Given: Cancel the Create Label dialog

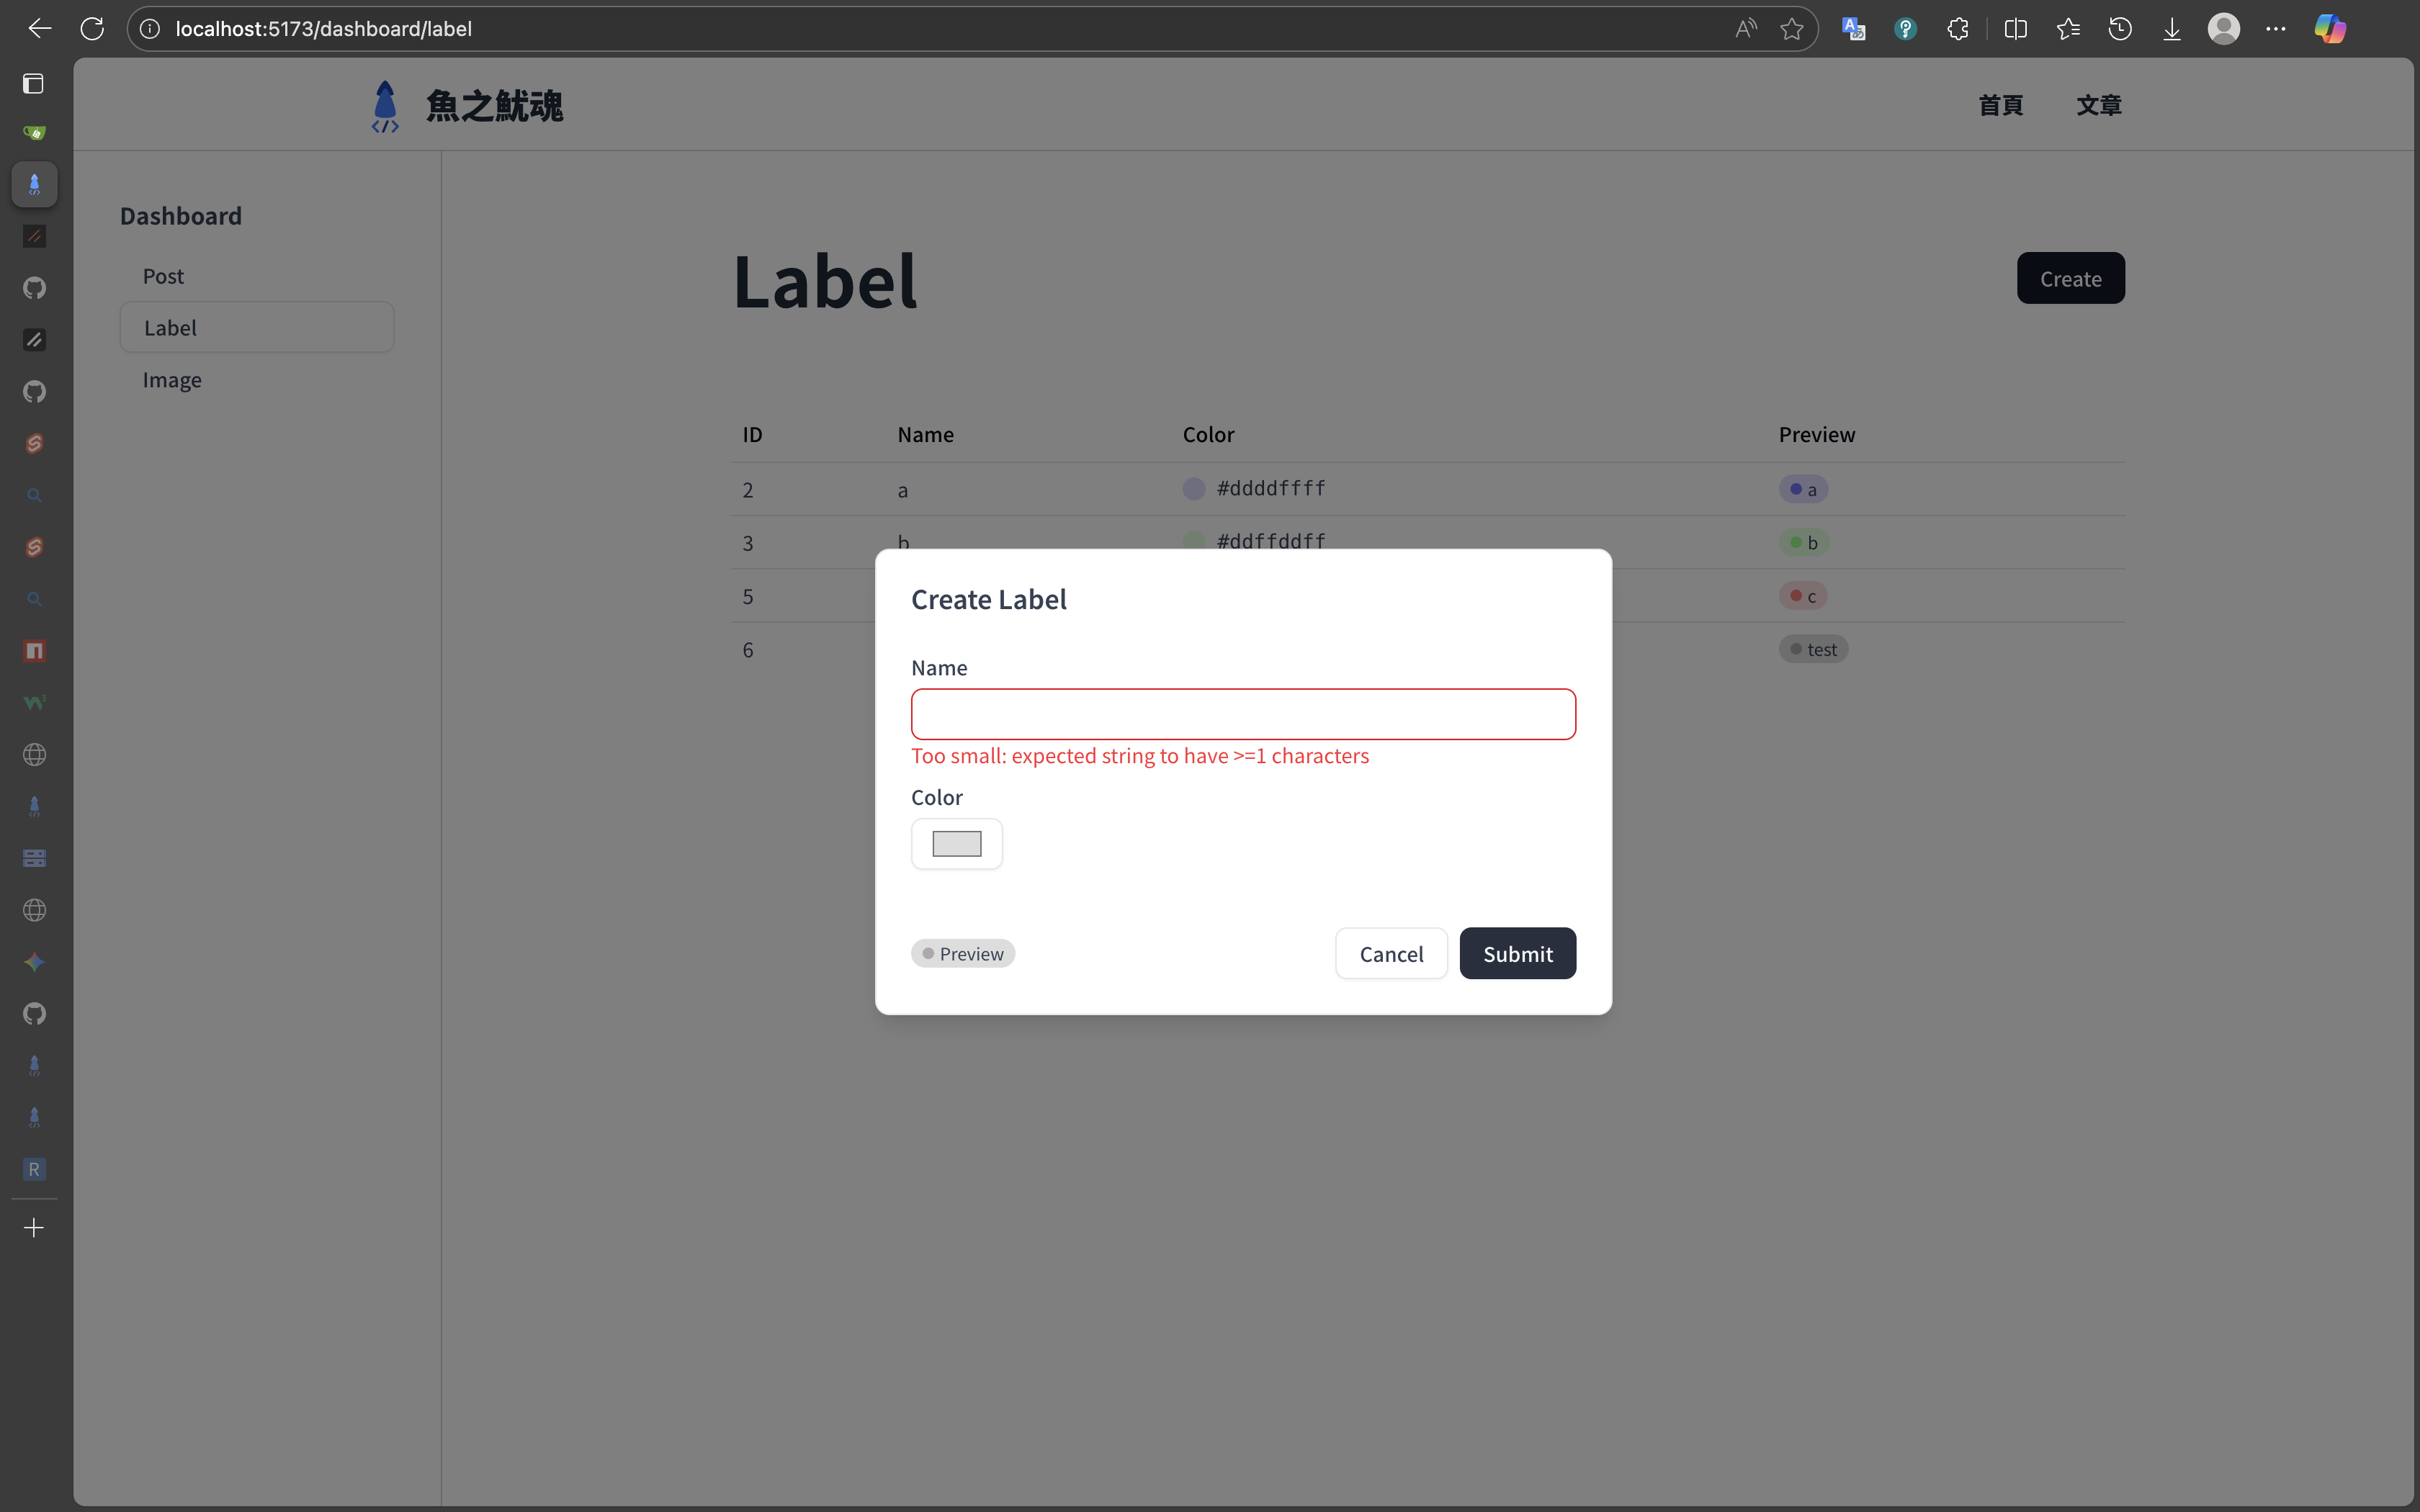Looking at the screenshot, I should pyautogui.click(x=1390, y=953).
